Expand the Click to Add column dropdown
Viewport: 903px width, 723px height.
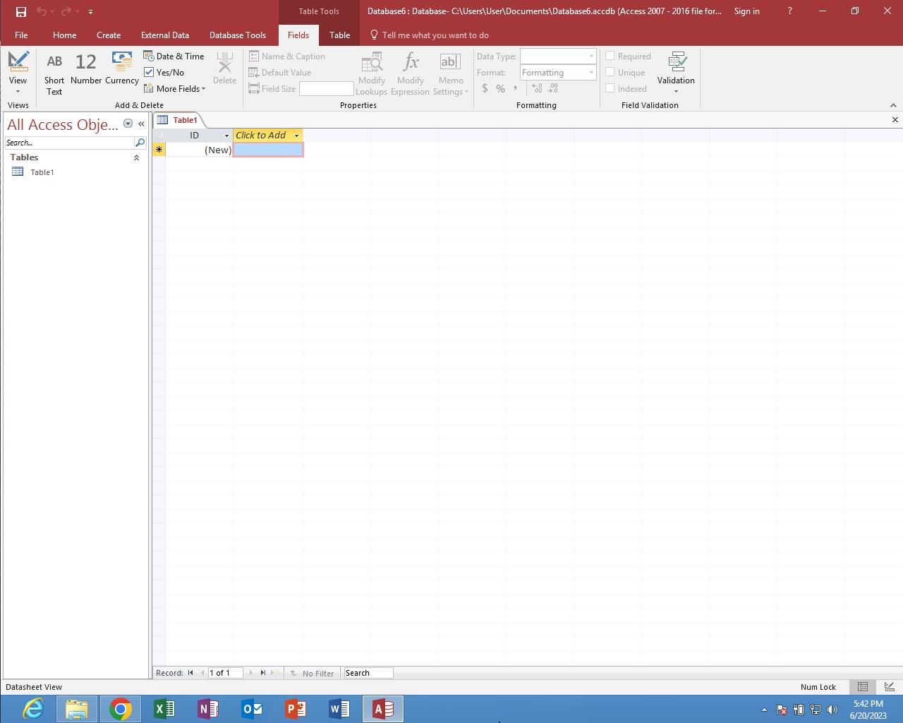click(x=296, y=136)
